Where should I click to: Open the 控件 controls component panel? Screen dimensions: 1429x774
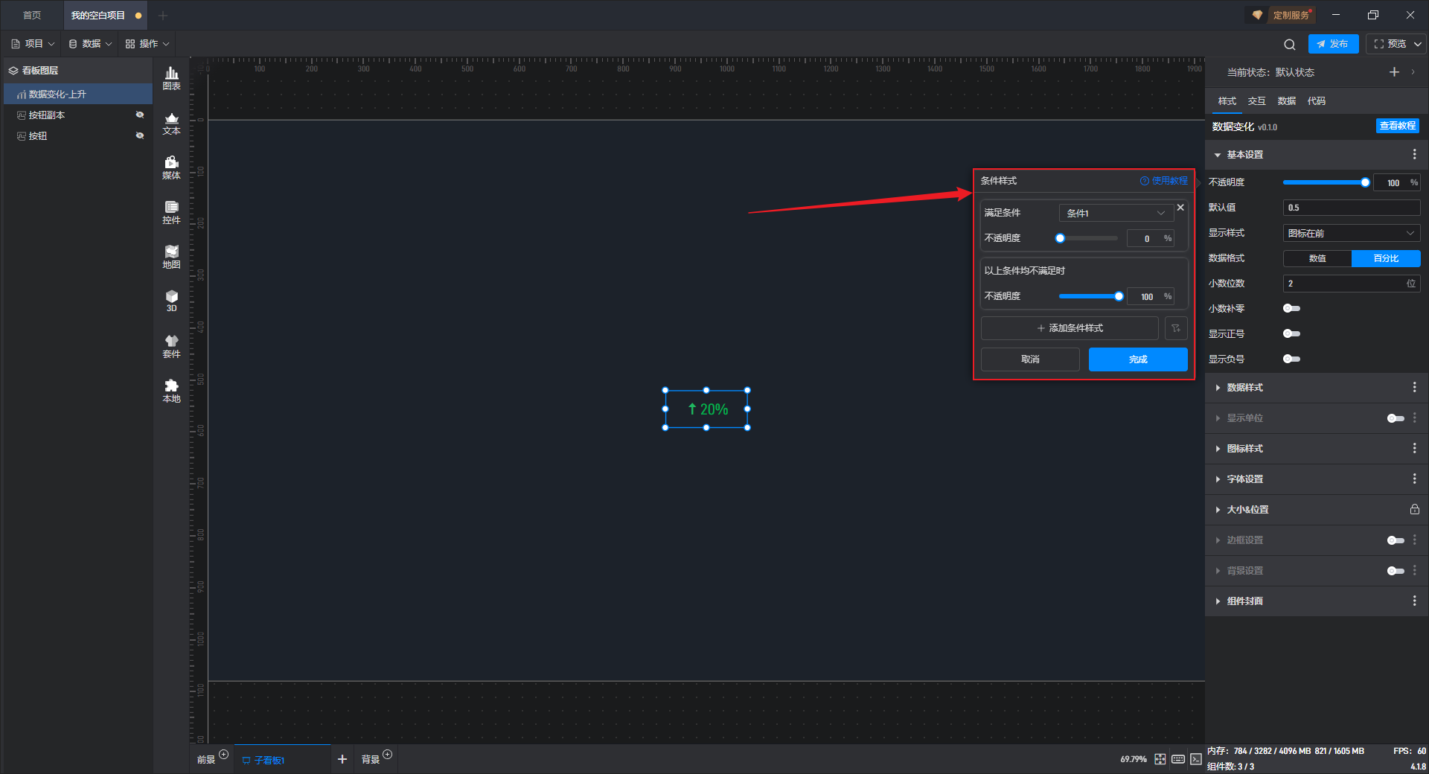[171, 212]
